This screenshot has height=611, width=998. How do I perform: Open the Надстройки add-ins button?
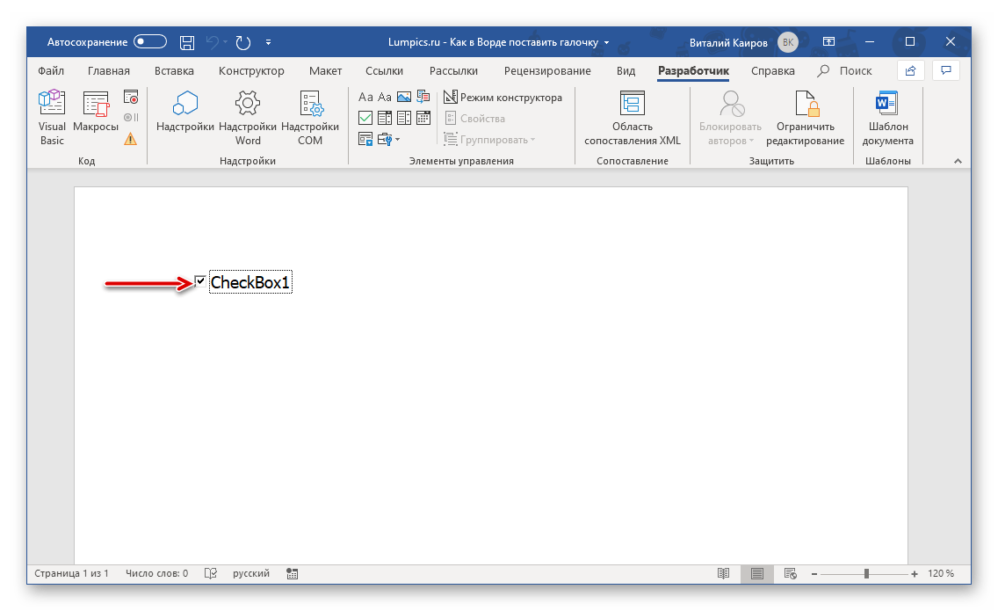pos(185,112)
